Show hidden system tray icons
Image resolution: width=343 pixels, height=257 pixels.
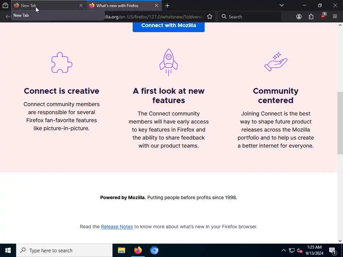283,250
